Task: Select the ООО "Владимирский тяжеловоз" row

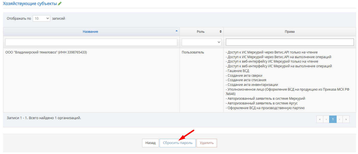Action: point(46,52)
